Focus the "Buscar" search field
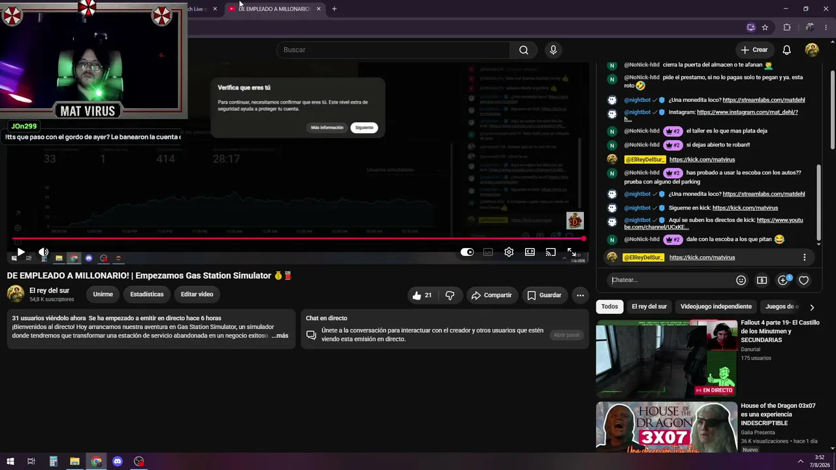836x470 pixels. pyautogui.click(x=394, y=50)
